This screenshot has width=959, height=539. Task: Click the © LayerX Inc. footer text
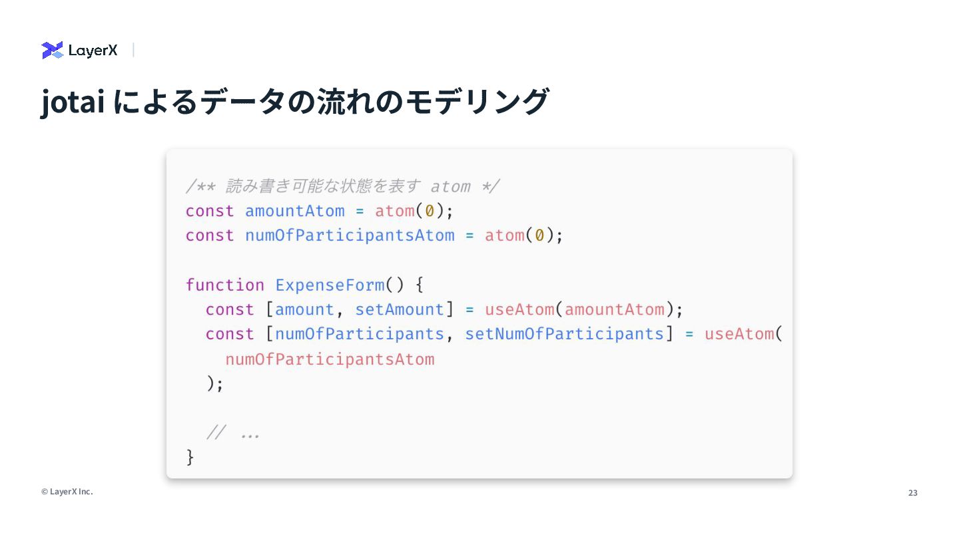click(67, 492)
